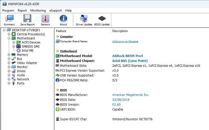Screen dimensions: 209x130
Task: Select the Audio tree label
Action: coord(21,75)
